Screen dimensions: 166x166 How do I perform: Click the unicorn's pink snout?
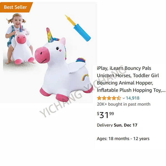(42, 55)
